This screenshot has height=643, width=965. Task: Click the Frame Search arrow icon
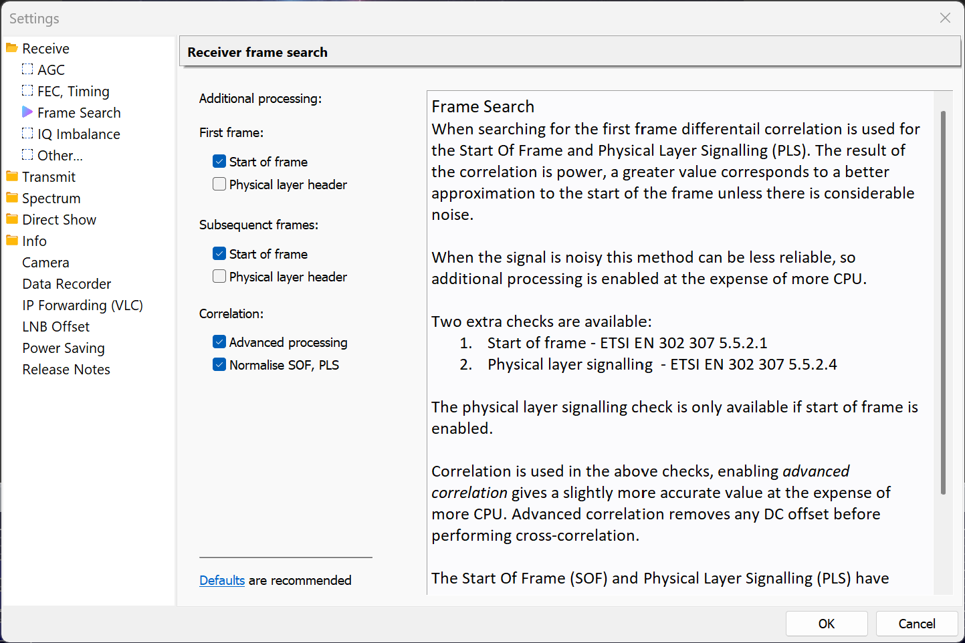[27, 112]
